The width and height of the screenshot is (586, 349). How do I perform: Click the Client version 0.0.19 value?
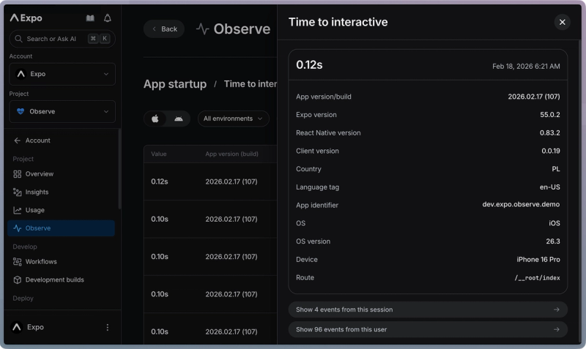click(551, 151)
